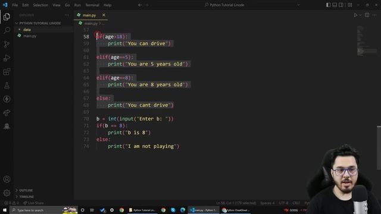The image size is (381, 214).
Task: Open run options arrow beside play button
Action: [360, 15]
